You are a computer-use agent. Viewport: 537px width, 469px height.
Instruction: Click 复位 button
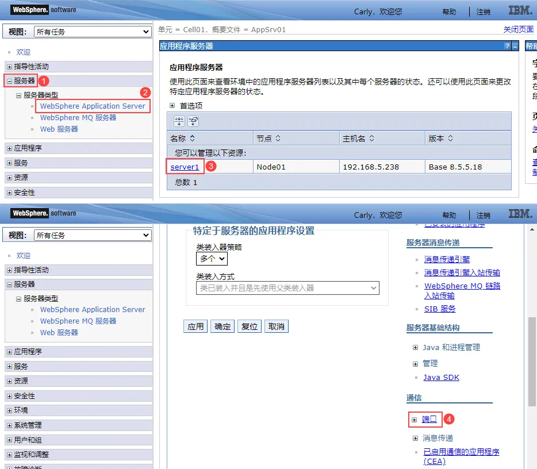coord(250,326)
